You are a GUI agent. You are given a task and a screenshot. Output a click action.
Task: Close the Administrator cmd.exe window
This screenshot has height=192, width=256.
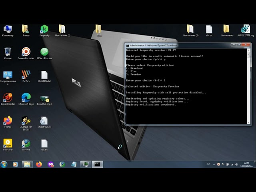[x=246, y=44]
